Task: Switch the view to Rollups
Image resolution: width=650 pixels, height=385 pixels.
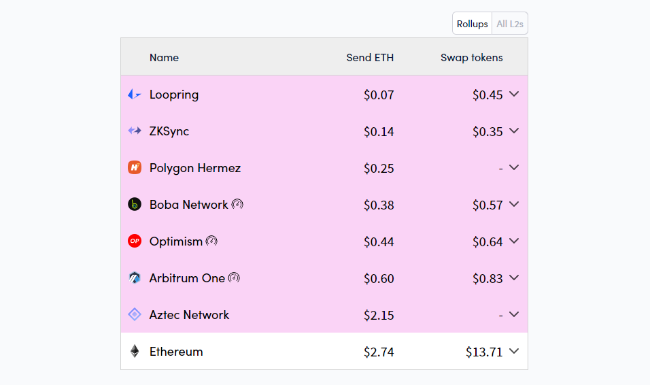Action: [472, 24]
